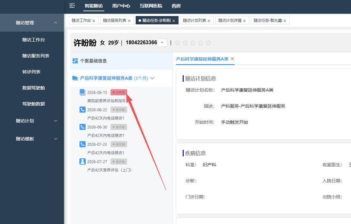Select the 产后科学康复延伸服务A类 detail tab

click(x=202, y=59)
